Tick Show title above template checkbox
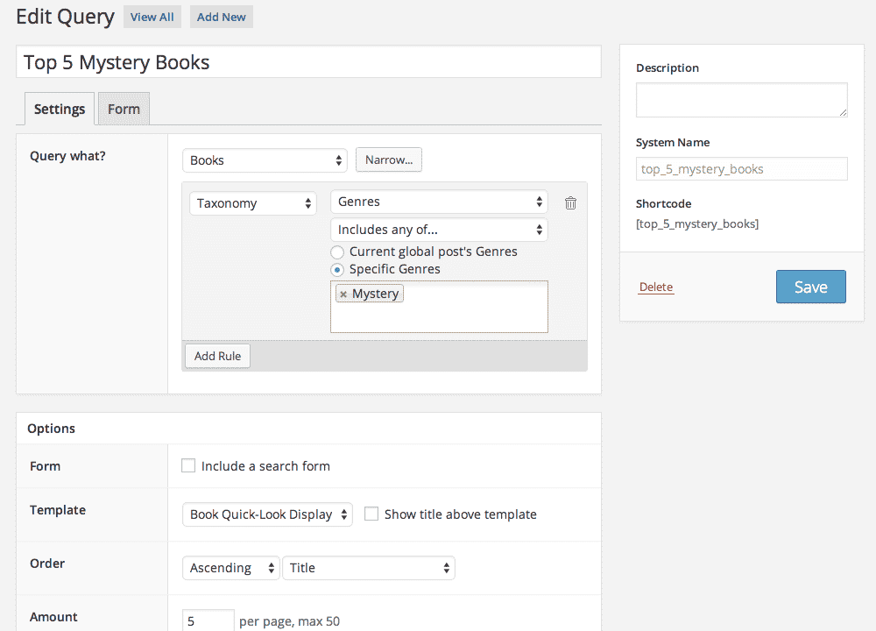The height and width of the screenshot is (631, 876). pyautogui.click(x=371, y=514)
